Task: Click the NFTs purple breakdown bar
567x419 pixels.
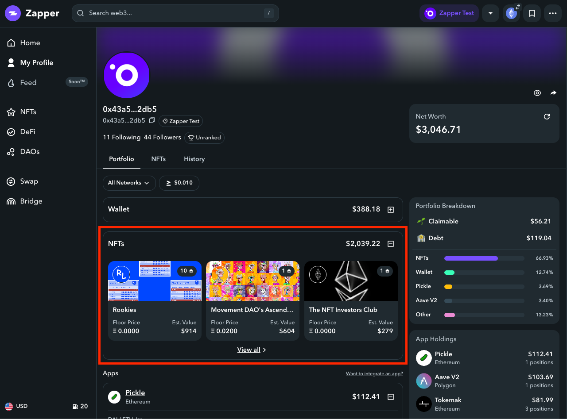Action: [471, 258]
